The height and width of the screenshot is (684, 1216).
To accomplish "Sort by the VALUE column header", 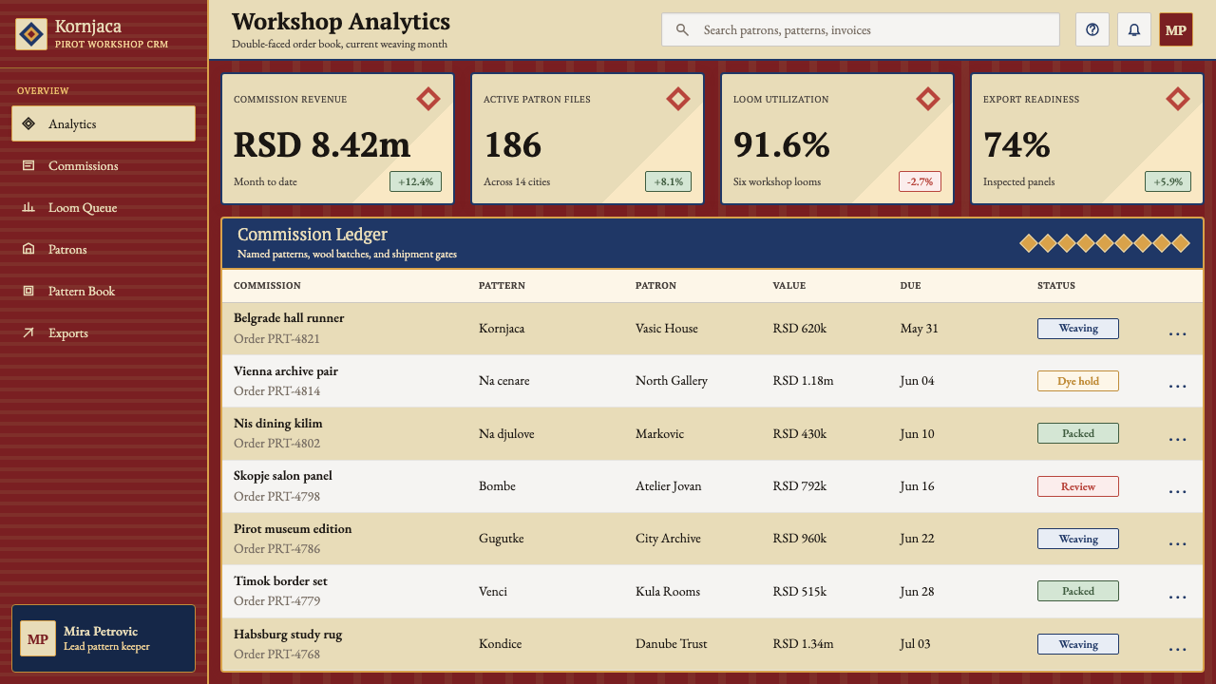I will click(789, 285).
